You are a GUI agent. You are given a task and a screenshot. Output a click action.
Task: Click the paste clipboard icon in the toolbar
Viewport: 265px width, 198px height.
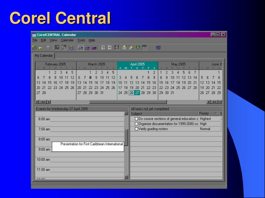click(x=71, y=48)
